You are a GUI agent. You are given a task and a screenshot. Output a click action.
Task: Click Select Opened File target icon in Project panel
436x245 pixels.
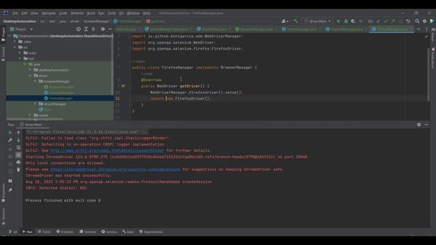tap(78, 29)
